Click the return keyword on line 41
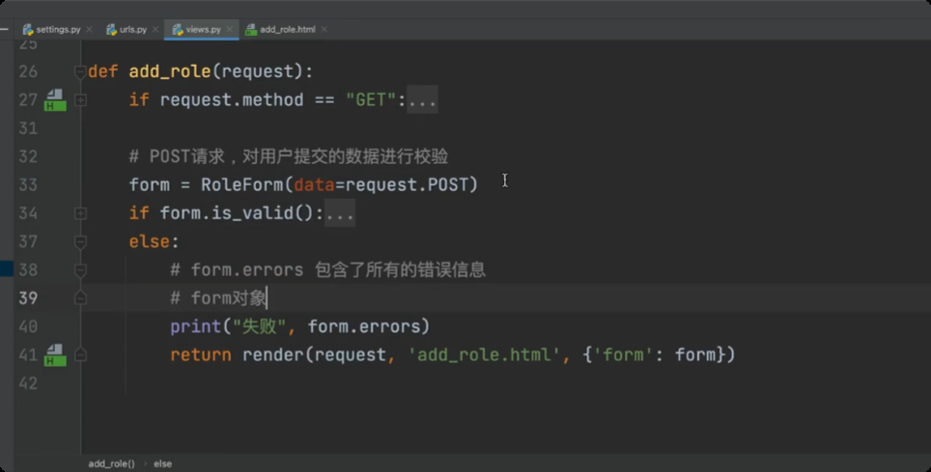This screenshot has height=472, width=931. [x=201, y=355]
